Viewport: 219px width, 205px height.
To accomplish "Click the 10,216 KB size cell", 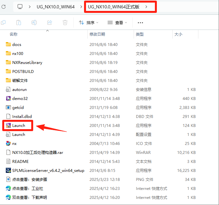I will coord(186,152).
